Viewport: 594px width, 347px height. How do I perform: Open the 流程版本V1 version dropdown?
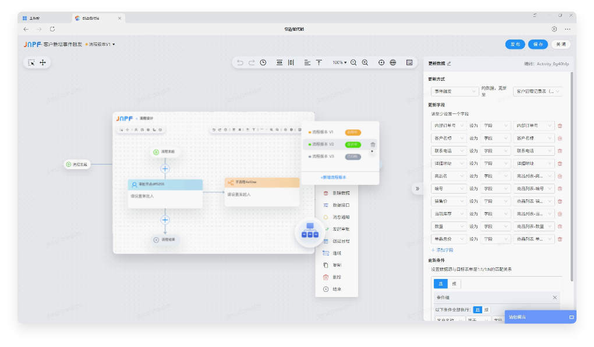point(100,44)
